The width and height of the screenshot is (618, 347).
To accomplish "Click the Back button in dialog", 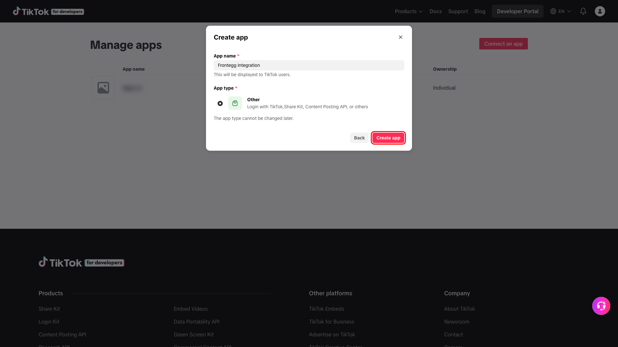I will pyautogui.click(x=359, y=138).
